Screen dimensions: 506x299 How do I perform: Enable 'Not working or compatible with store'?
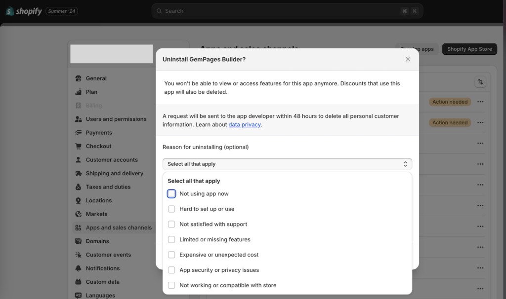pos(171,286)
